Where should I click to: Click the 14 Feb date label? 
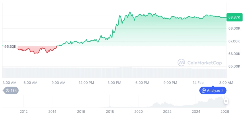click(198, 83)
